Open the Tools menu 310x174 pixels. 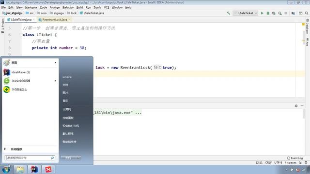97,8
